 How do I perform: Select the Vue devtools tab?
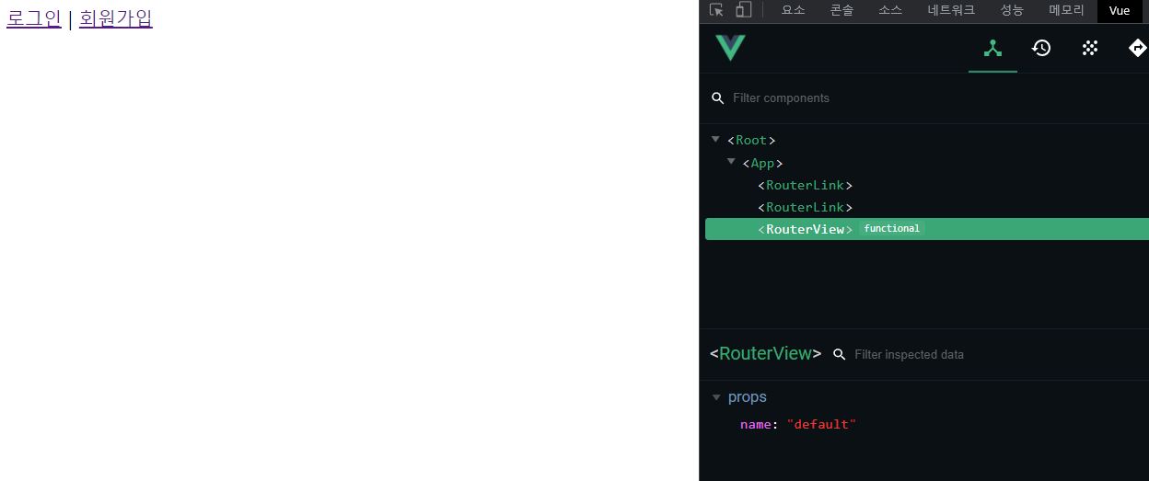pyautogui.click(x=1120, y=11)
